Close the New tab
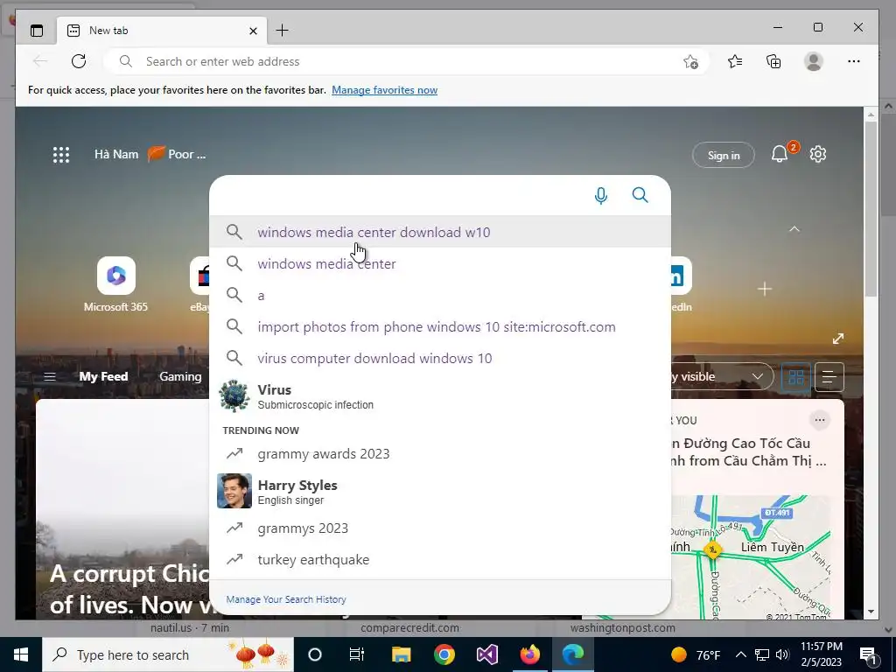896x672 pixels. click(x=253, y=31)
